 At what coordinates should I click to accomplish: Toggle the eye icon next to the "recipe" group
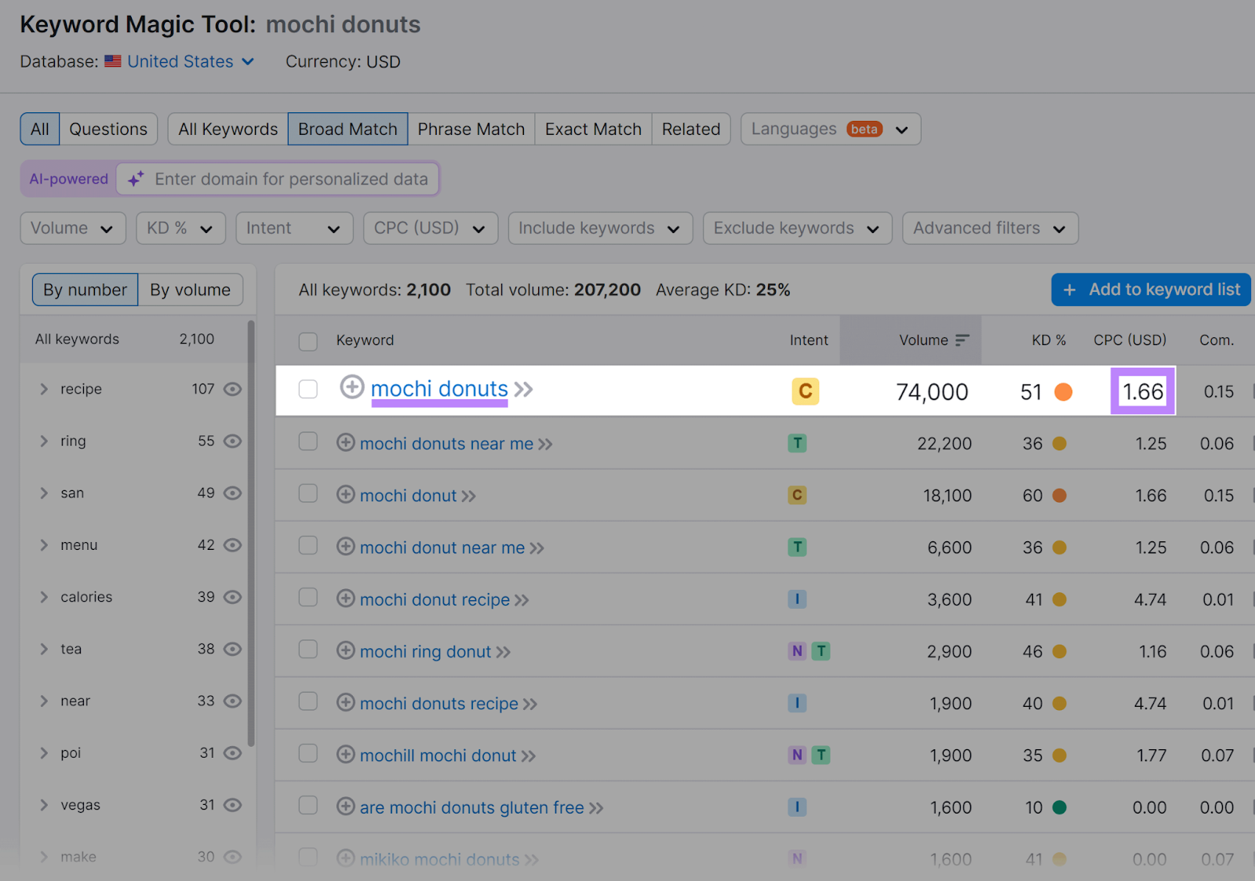[x=232, y=388]
